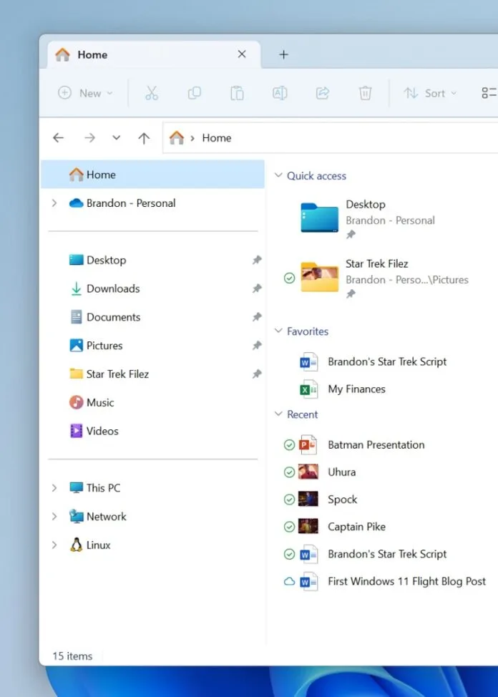Toggle pin beside Star Trek Filez sidebar entry

[257, 374]
